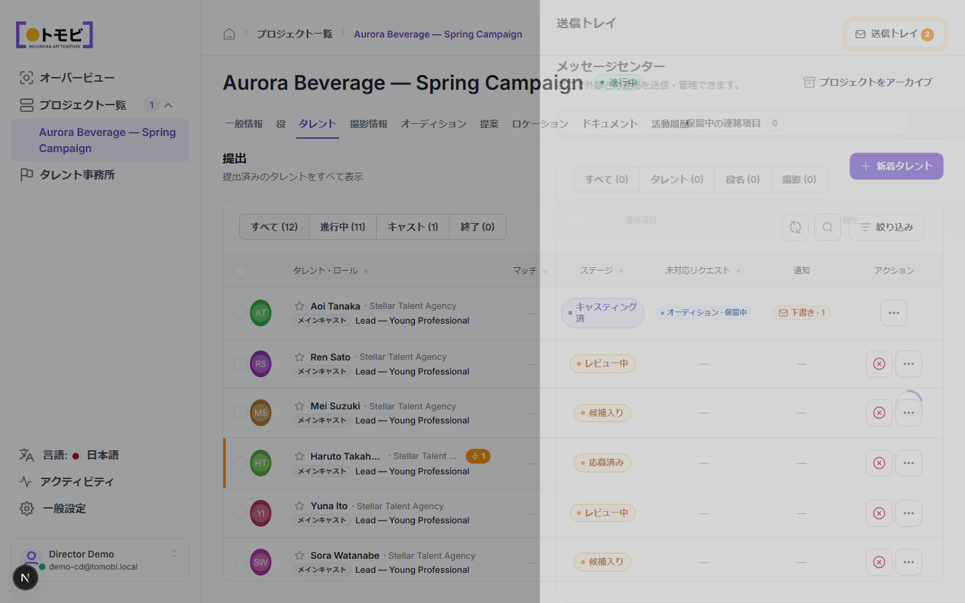965x603 pixels.
Task: Open the Director Demo account switcher
Action: (100, 560)
